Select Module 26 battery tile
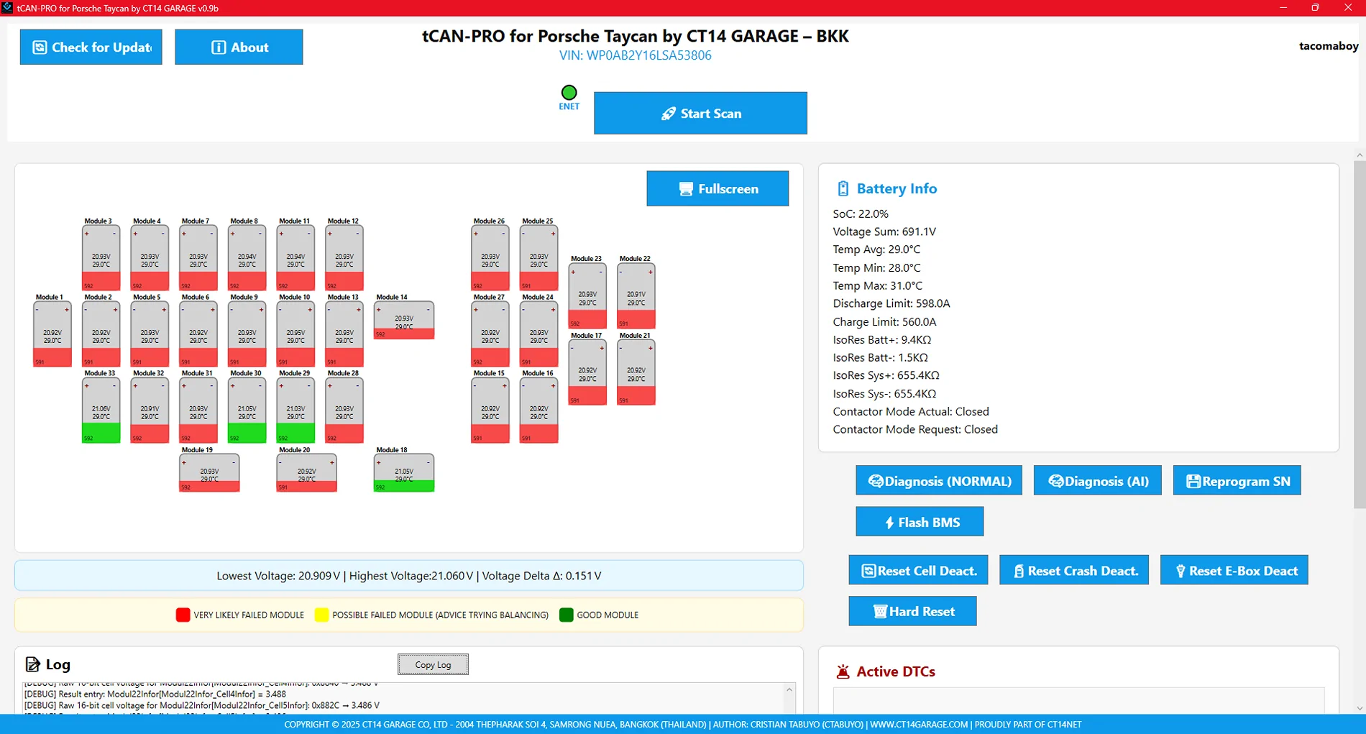Screen dimensions: 1366x734 [490, 258]
